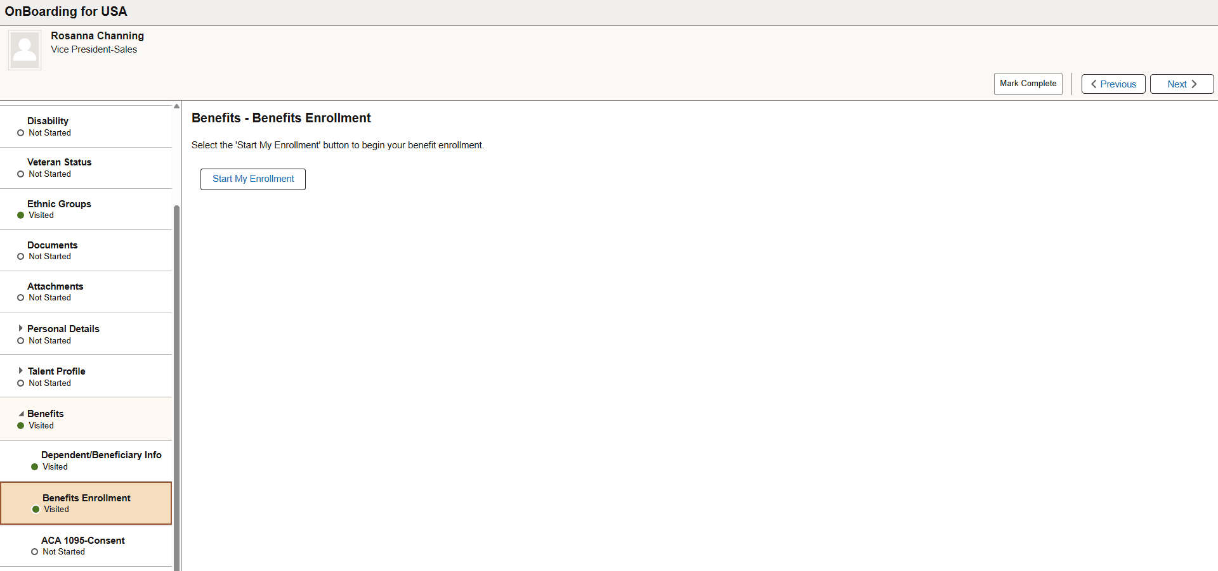The height and width of the screenshot is (571, 1218).
Task: Expand the Talent Profile section
Action: (x=22, y=371)
